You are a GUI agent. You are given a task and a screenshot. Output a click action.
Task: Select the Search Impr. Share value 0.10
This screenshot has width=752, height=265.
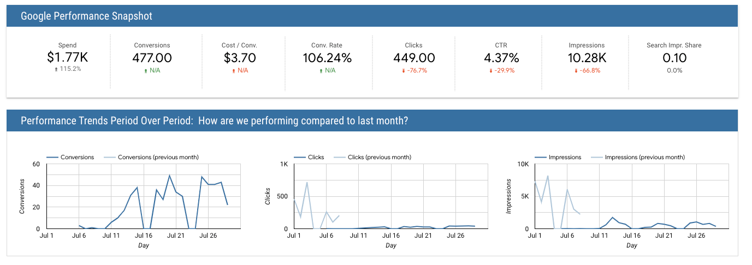(674, 57)
